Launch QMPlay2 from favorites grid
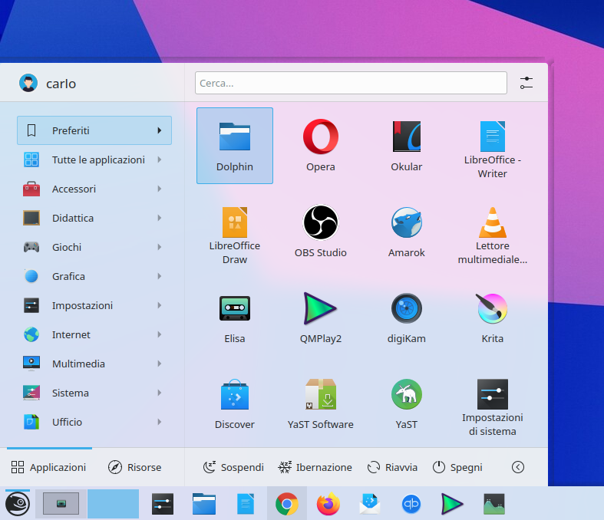Viewport: 604px width, 520px height. point(321,318)
